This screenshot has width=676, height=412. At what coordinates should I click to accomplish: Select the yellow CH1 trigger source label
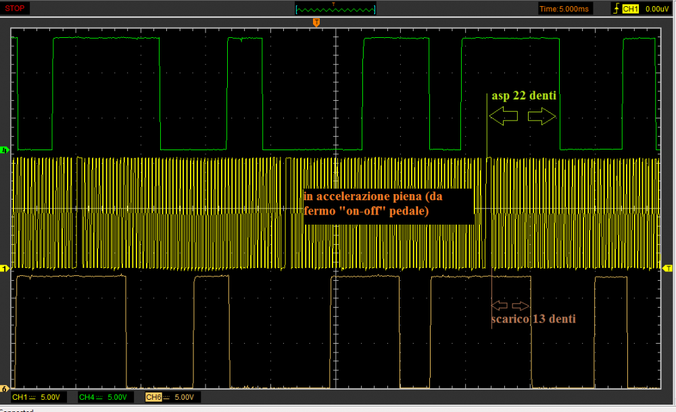630,9
